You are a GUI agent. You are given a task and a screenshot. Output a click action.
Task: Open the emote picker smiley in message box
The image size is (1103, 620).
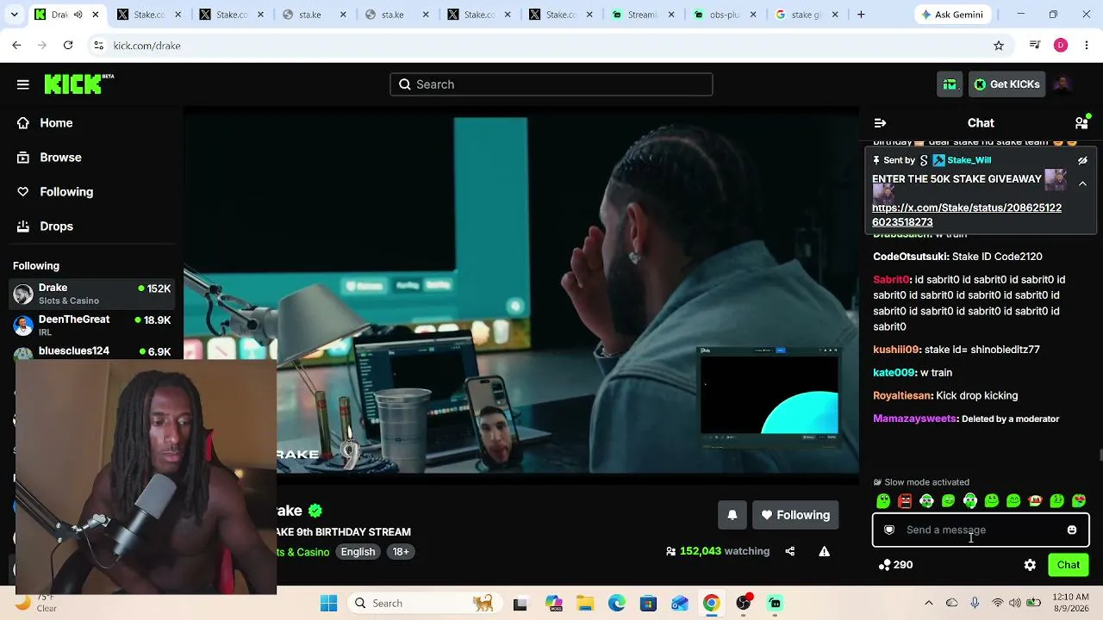(x=1072, y=530)
